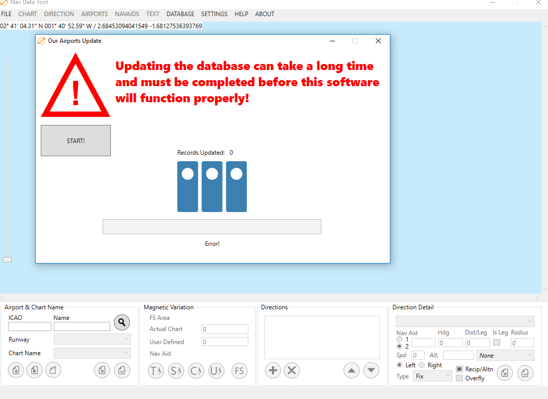Expand the Runway dropdown
548x399 pixels.
pos(92,340)
